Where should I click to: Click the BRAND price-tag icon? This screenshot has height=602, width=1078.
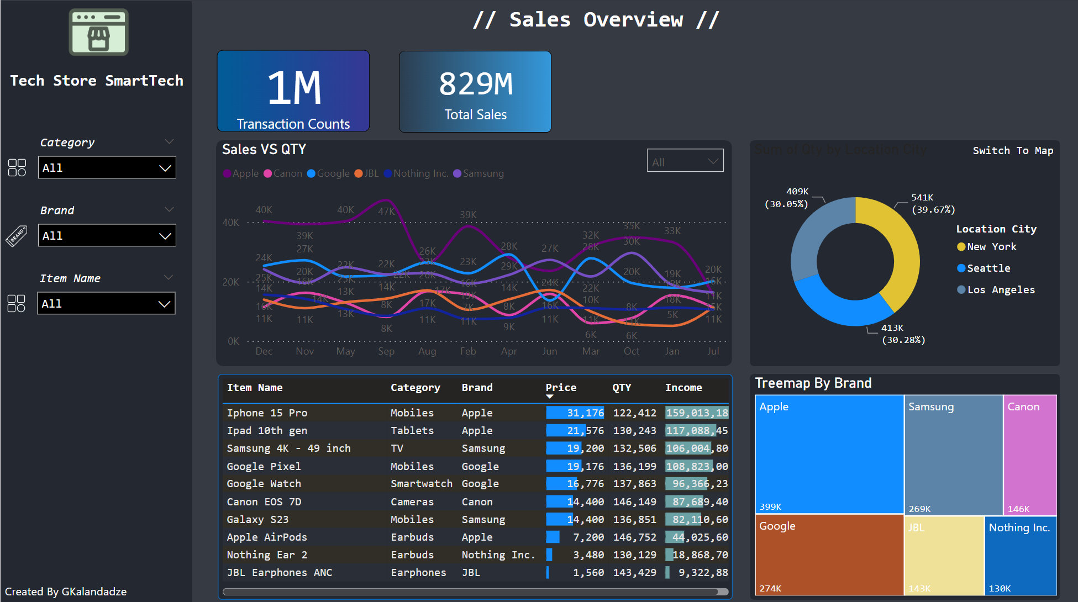[x=17, y=235]
